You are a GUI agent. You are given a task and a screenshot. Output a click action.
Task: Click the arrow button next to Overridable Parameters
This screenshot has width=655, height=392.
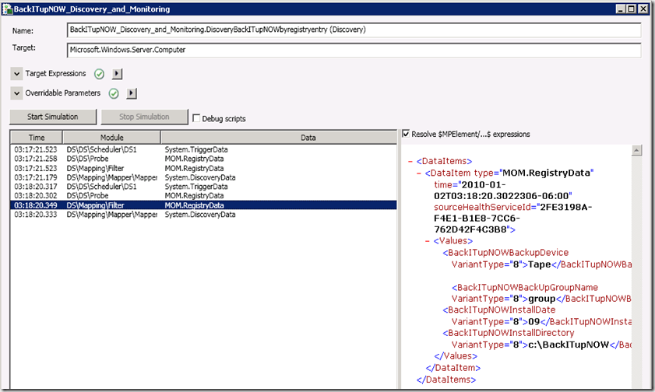point(132,93)
